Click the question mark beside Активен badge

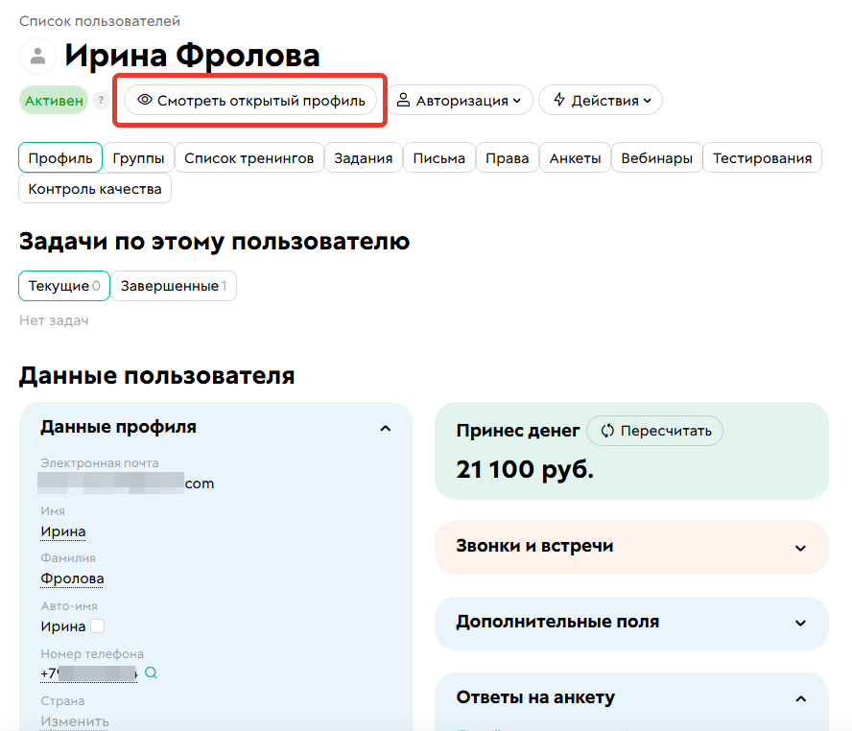click(x=101, y=100)
